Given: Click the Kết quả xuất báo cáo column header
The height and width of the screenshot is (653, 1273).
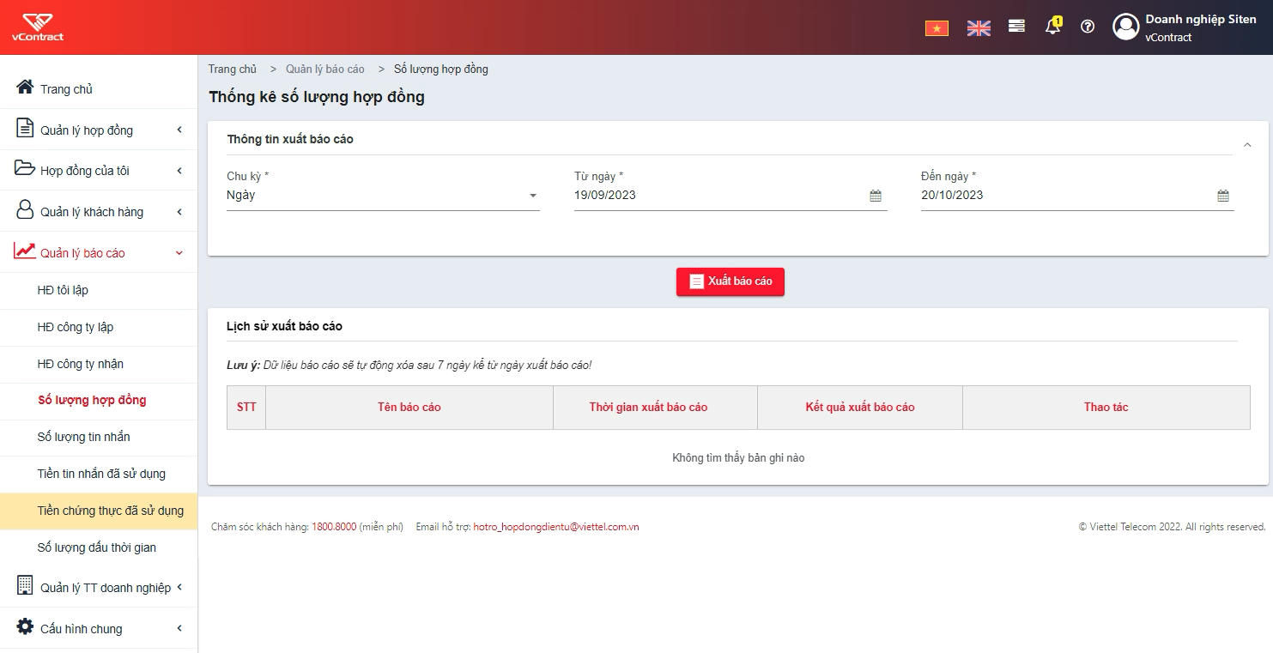Looking at the screenshot, I should [860, 408].
